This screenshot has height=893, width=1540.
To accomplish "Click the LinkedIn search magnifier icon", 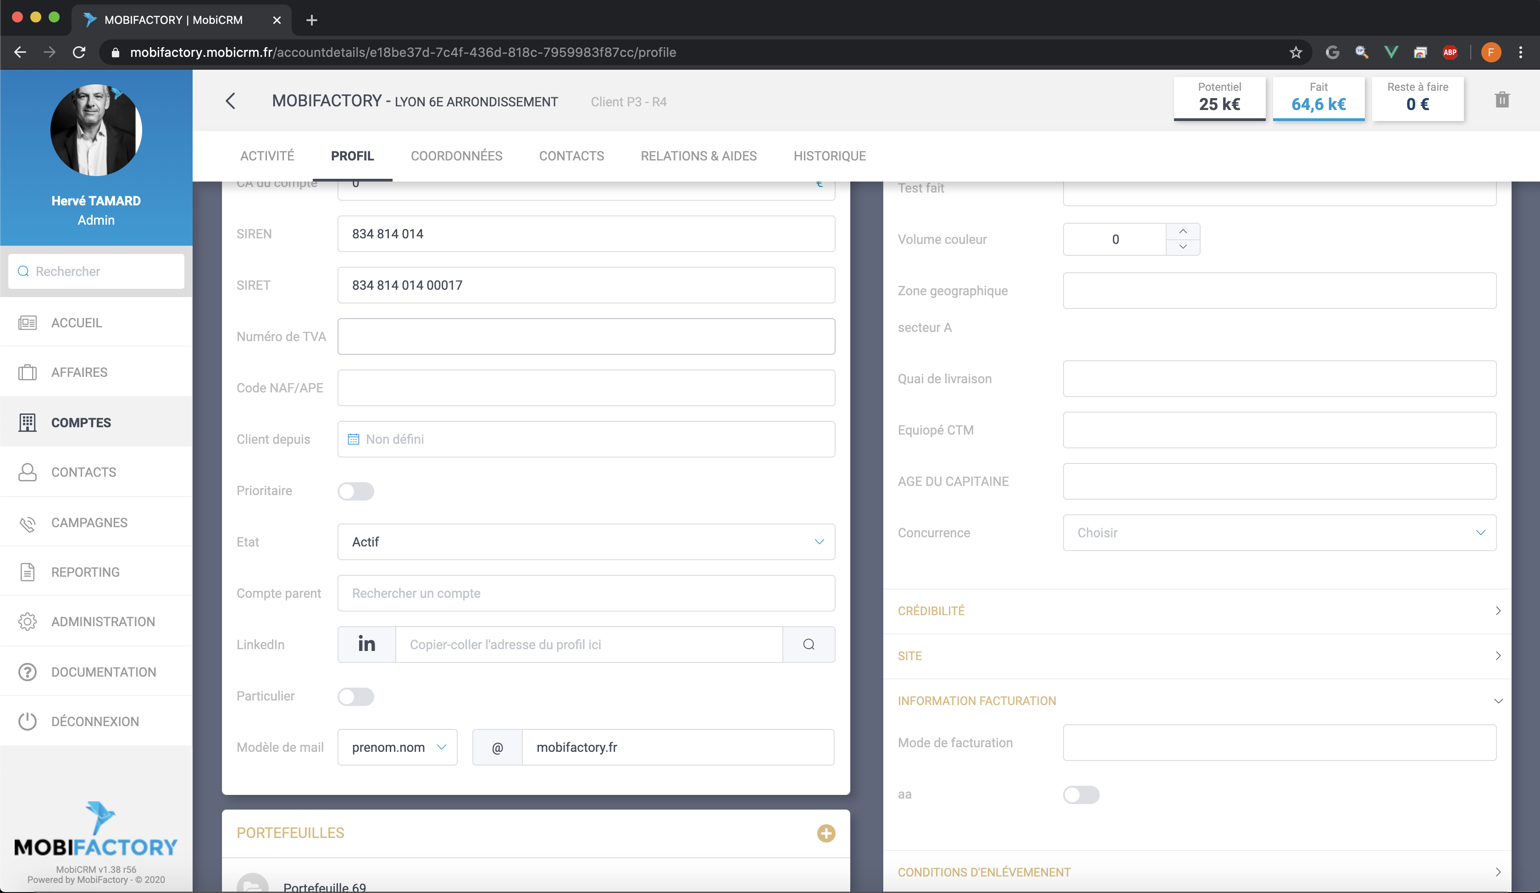I will tap(808, 645).
